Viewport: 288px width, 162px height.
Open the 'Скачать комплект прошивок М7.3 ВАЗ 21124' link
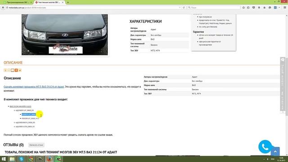pos(34,86)
